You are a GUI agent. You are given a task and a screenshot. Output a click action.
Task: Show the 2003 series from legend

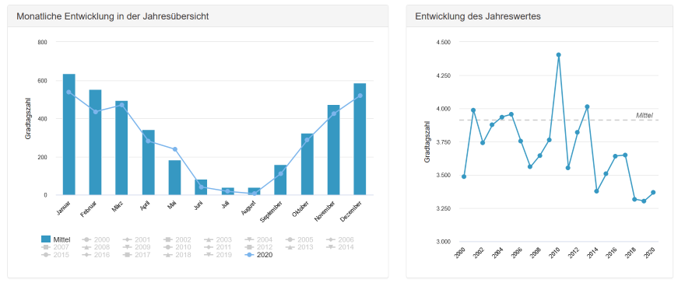click(x=217, y=239)
